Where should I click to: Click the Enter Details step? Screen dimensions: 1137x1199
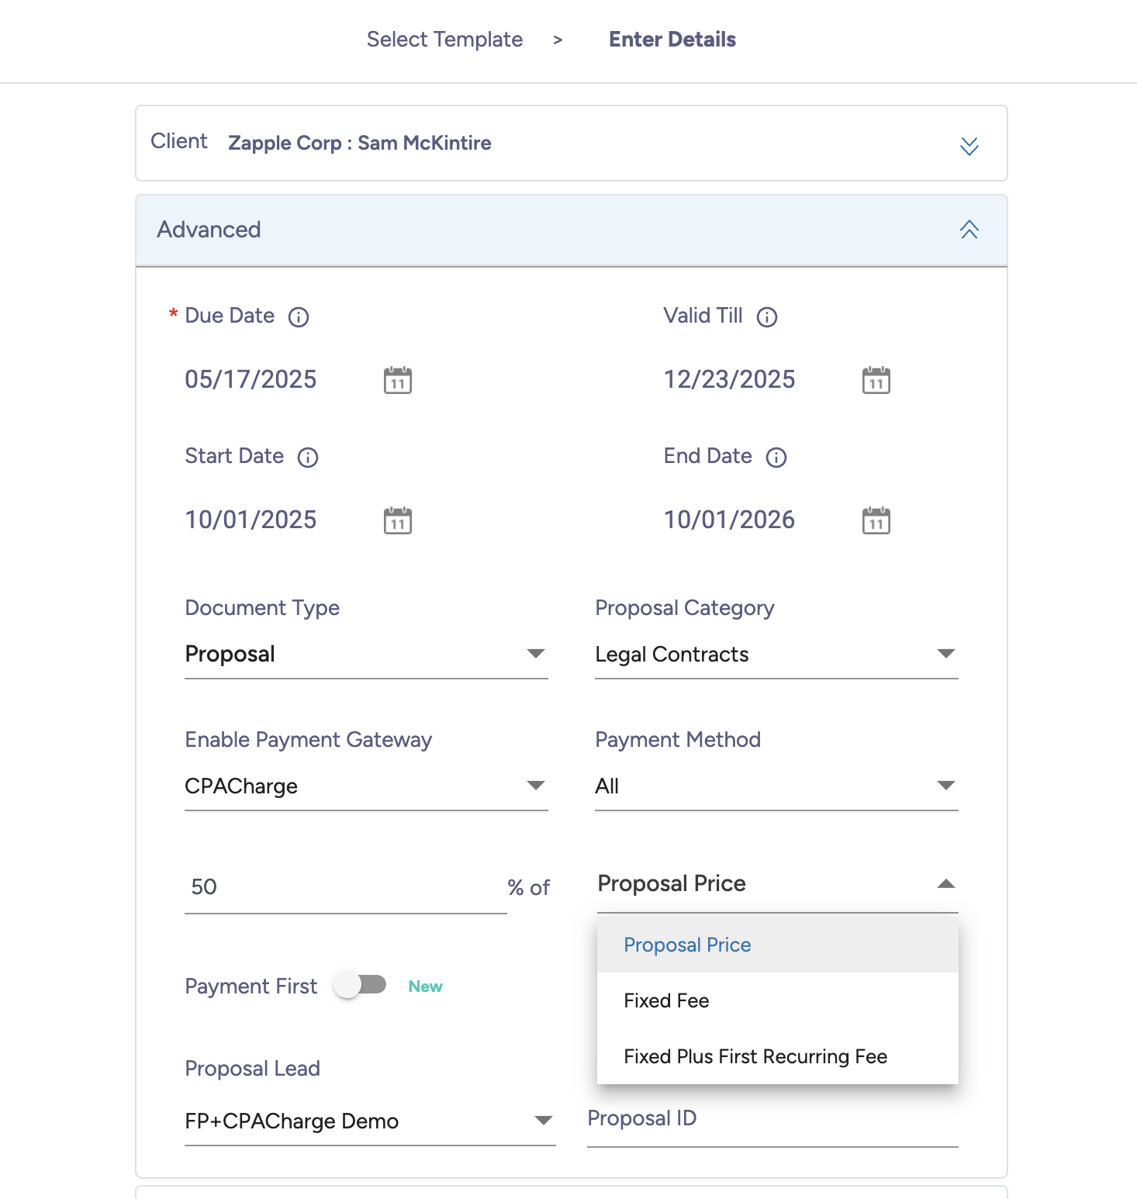point(672,40)
